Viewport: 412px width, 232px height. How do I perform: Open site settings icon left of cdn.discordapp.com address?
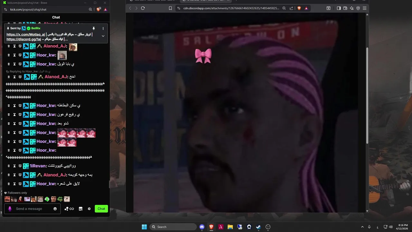click(178, 8)
